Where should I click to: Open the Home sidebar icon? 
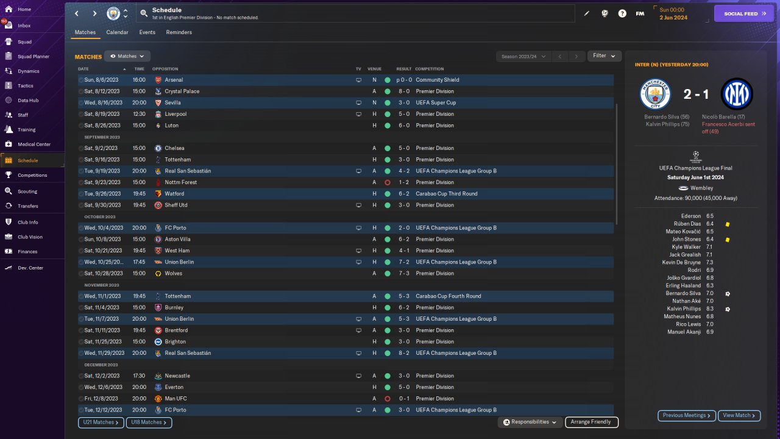tap(9, 9)
